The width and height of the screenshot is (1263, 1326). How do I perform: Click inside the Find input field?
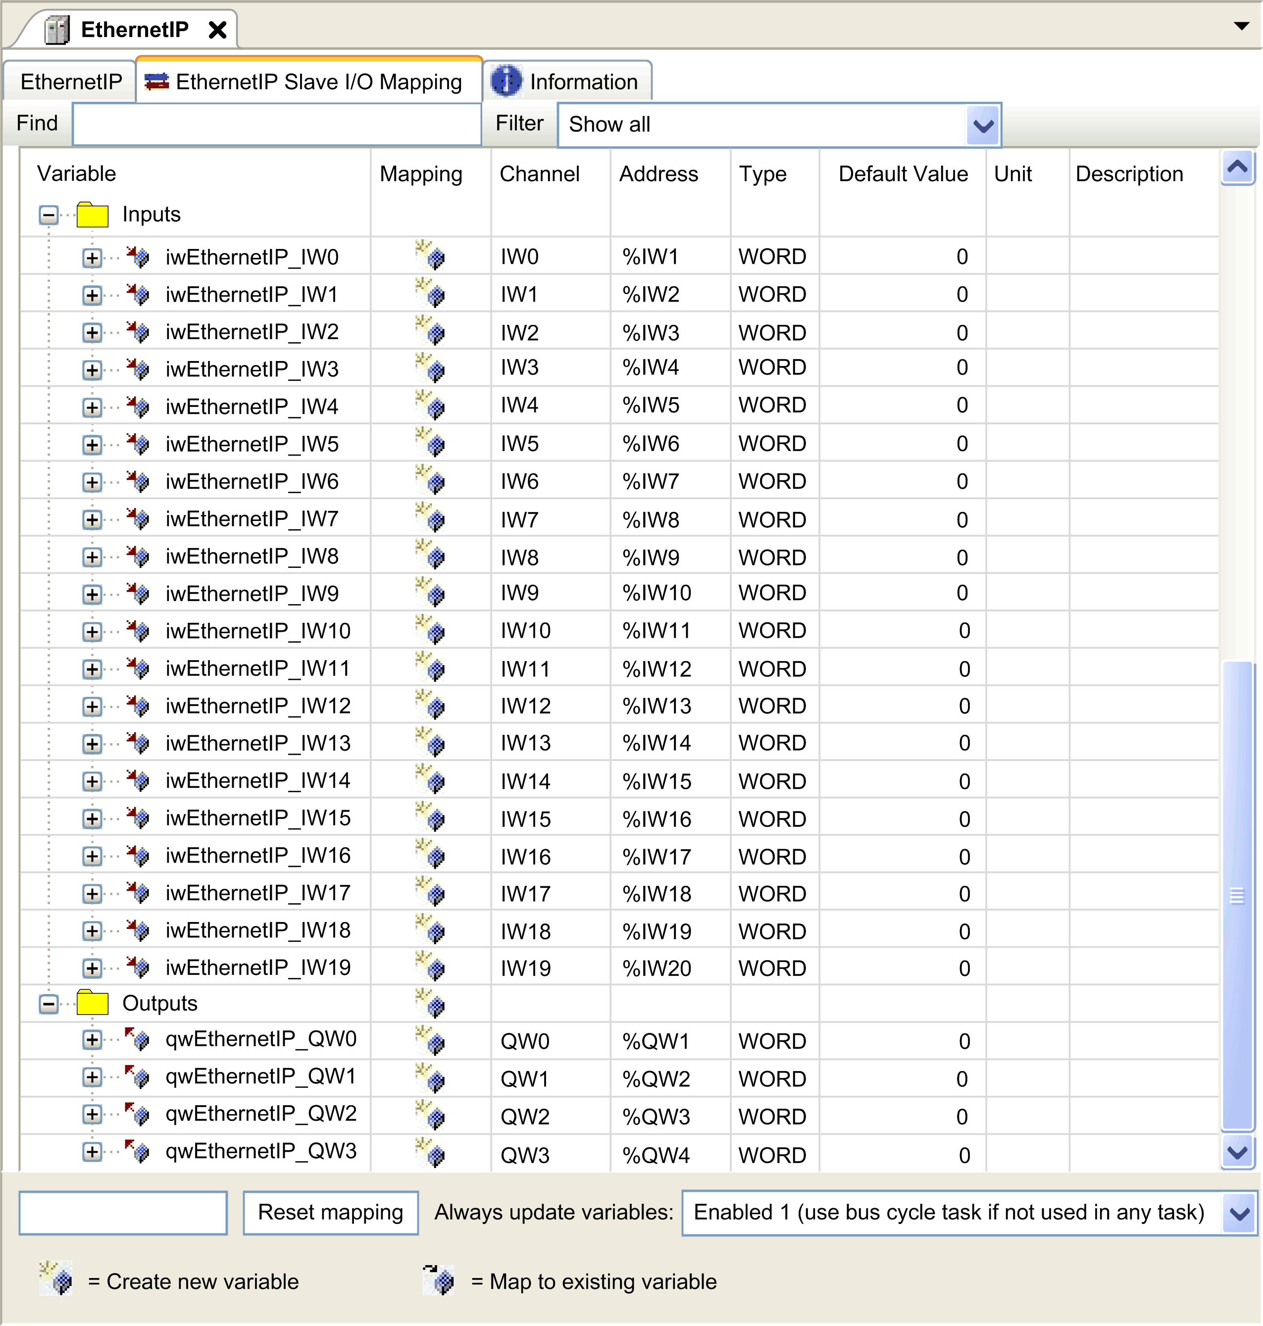(276, 124)
